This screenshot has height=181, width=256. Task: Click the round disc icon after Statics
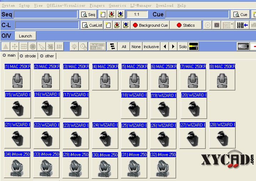[x=208, y=25]
